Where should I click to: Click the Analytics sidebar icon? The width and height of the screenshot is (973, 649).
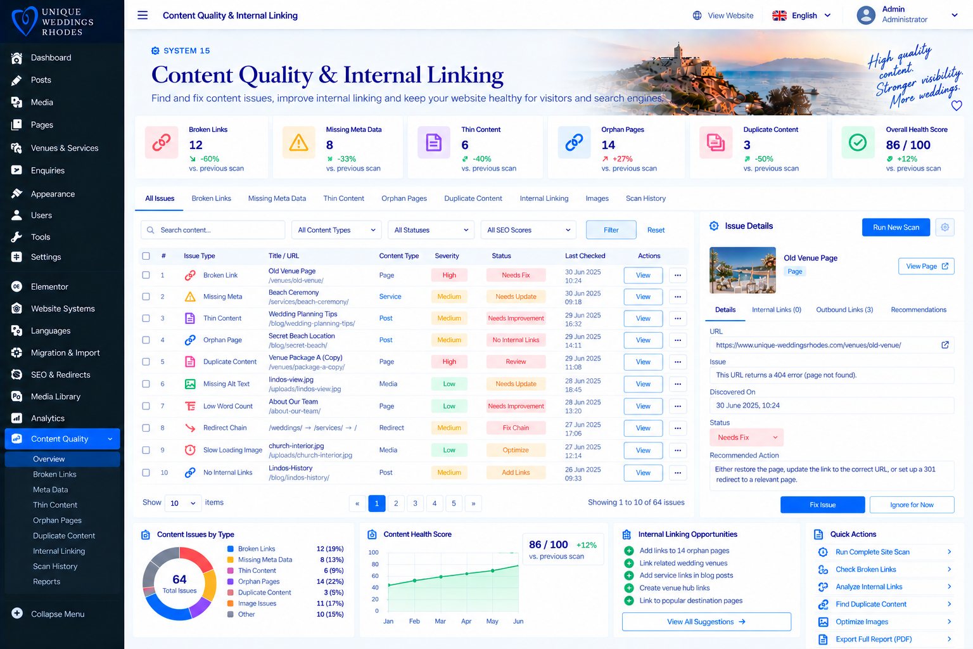point(16,418)
